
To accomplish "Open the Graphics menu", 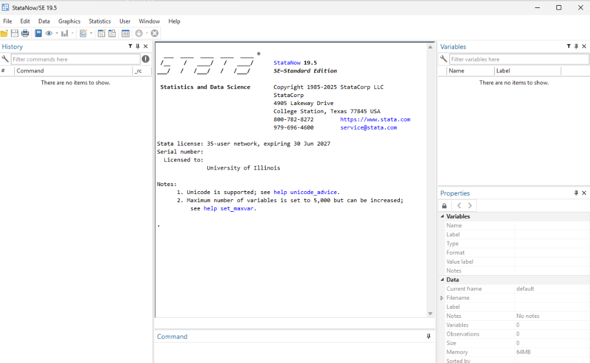I will pyautogui.click(x=69, y=22).
